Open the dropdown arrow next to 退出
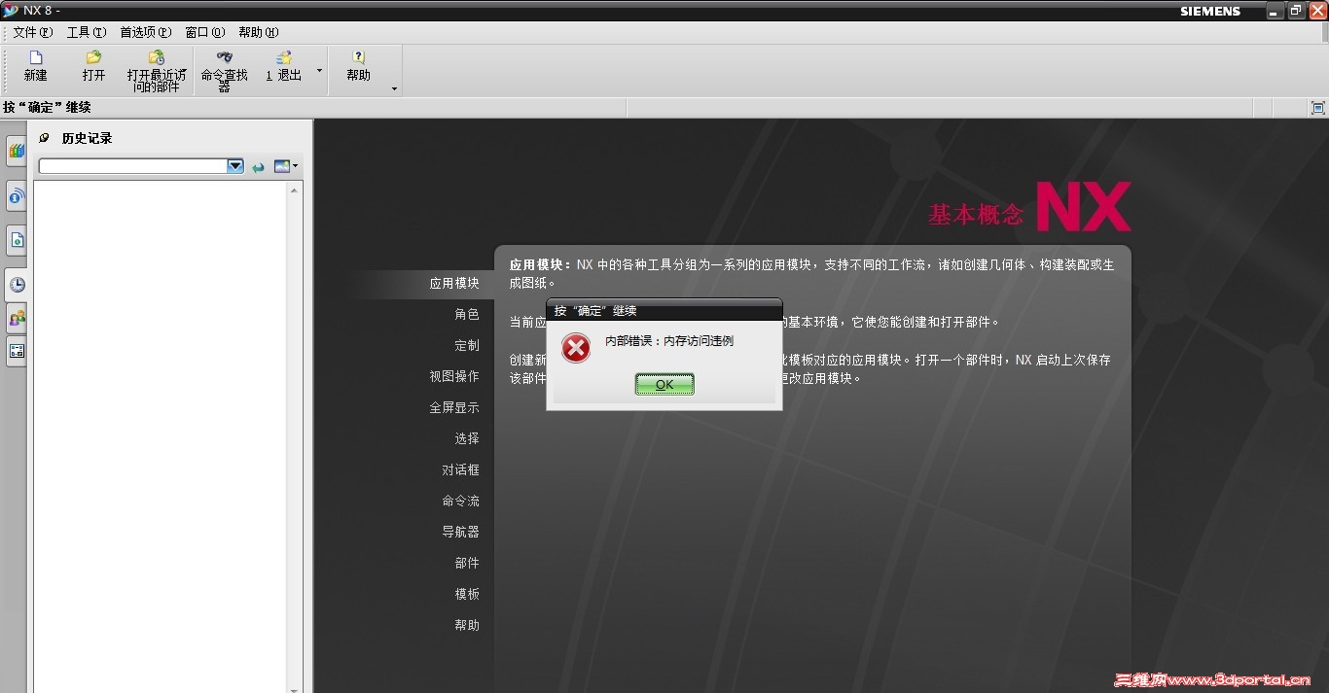This screenshot has height=693, width=1329. [x=319, y=70]
